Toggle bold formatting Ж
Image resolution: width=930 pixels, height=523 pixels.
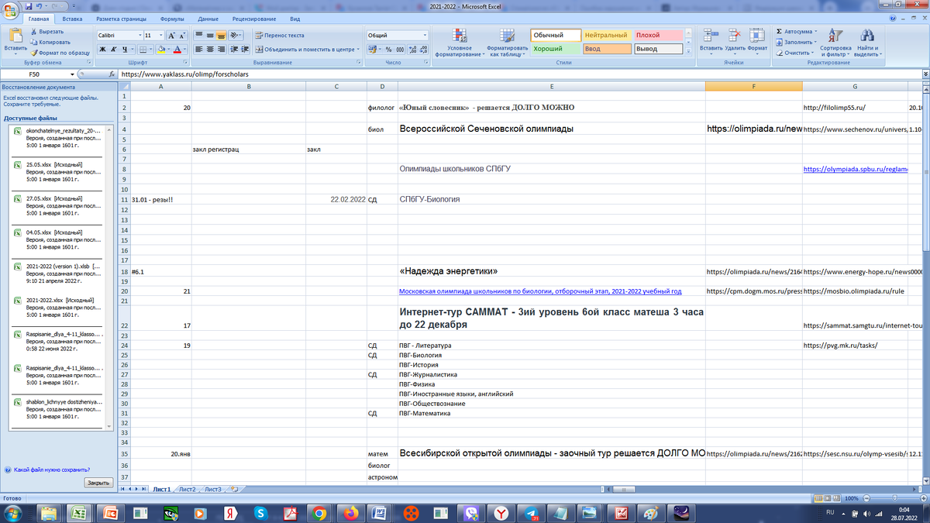click(x=102, y=49)
